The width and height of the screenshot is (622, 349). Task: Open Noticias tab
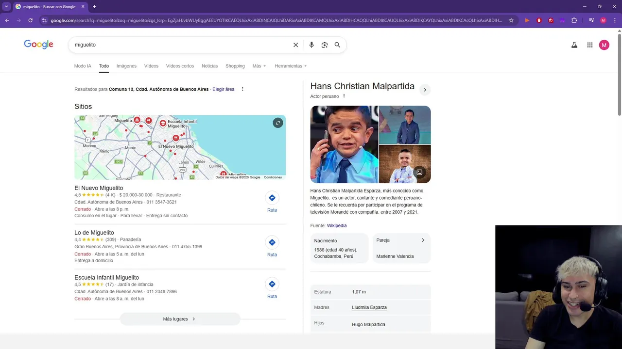coord(209,66)
